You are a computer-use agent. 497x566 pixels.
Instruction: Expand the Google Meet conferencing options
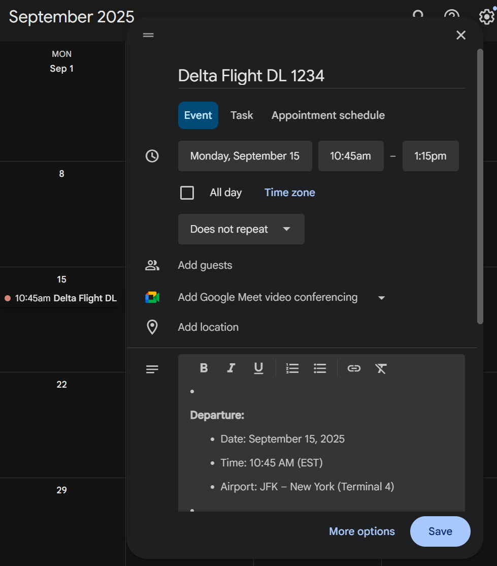(x=381, y=298)
